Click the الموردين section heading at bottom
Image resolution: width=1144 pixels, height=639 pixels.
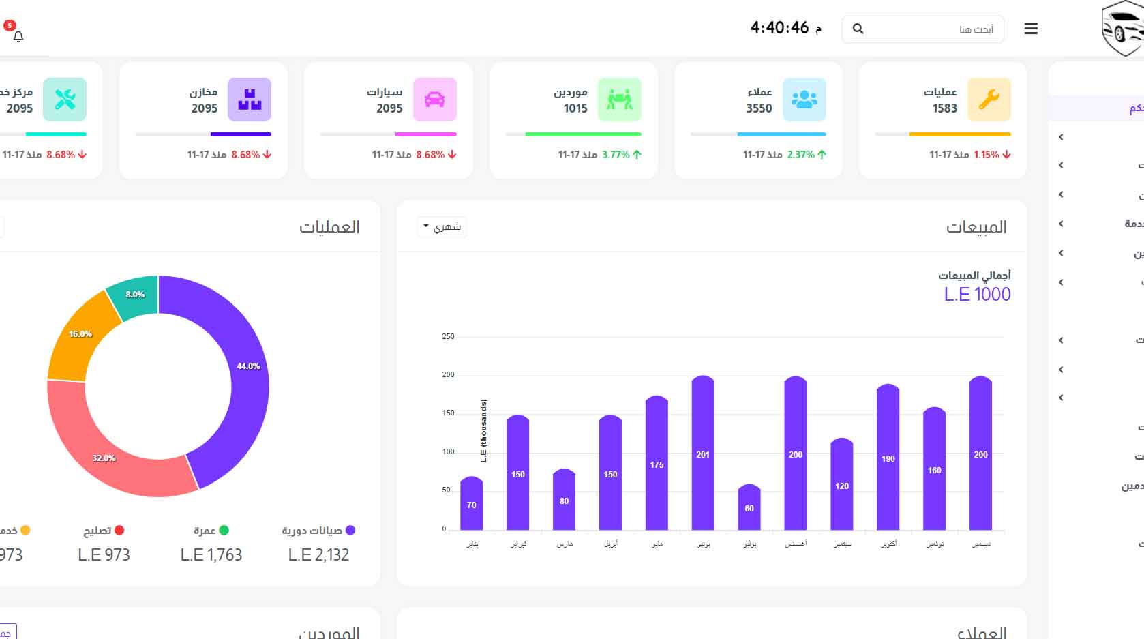tap(329, 633)
